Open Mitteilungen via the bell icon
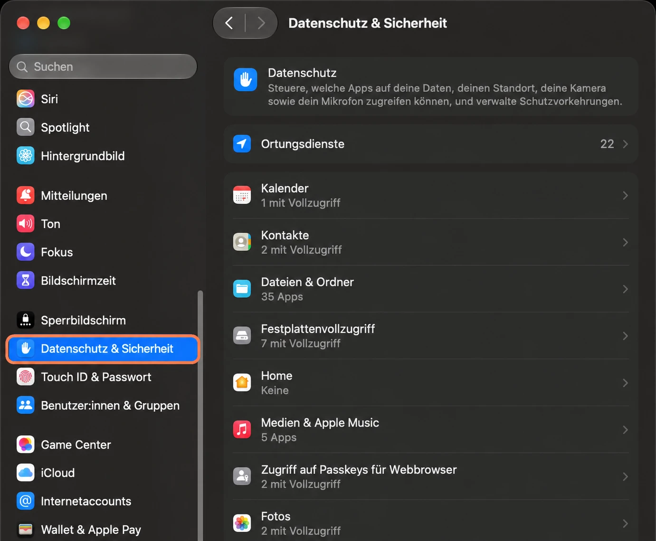 26,195
